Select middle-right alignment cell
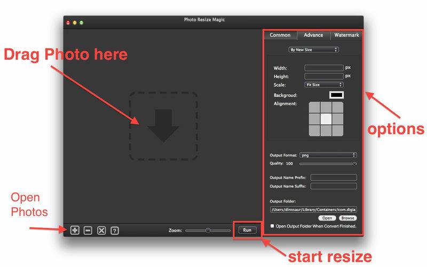Viewport: 427px width, 267px height. pos(338,119)
